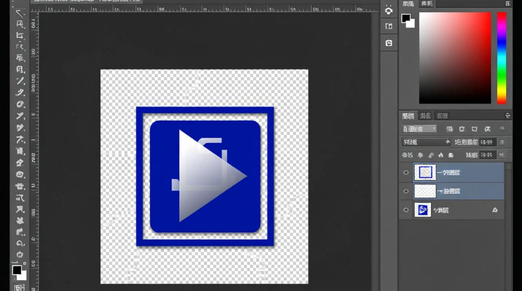Image resolution: width=522 pixels, height=291 pixels.
Task: Select the blue frame layer thumbnail
Action: pos(425,172)
